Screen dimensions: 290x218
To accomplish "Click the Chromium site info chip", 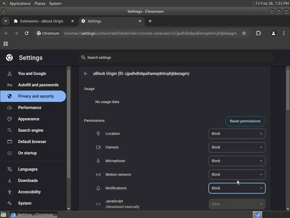I will (48, 33).
